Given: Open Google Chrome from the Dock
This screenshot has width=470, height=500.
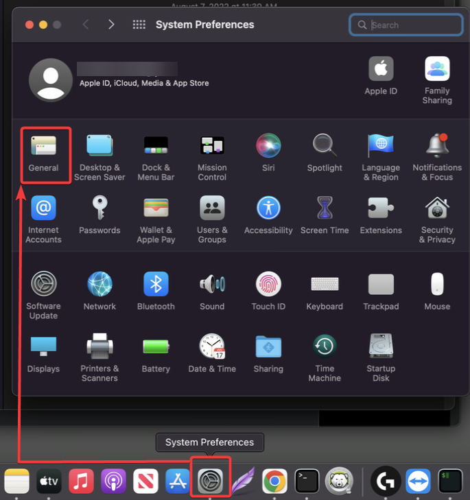Looking at the screenshot, I should 274,481.
